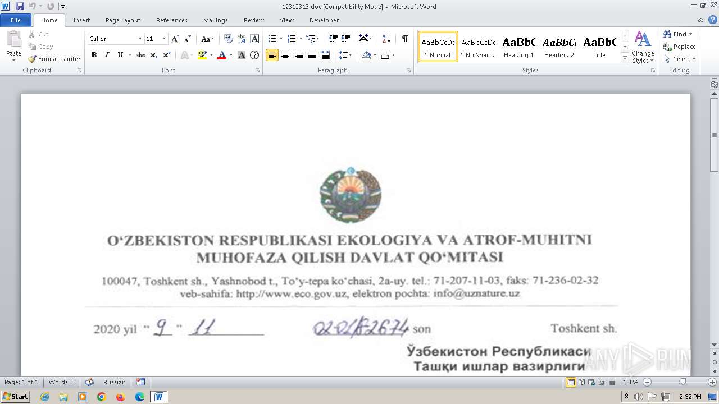This screenshot has height=404, width=719.
Task: Click the Find button
Action: tap(675, 34)
